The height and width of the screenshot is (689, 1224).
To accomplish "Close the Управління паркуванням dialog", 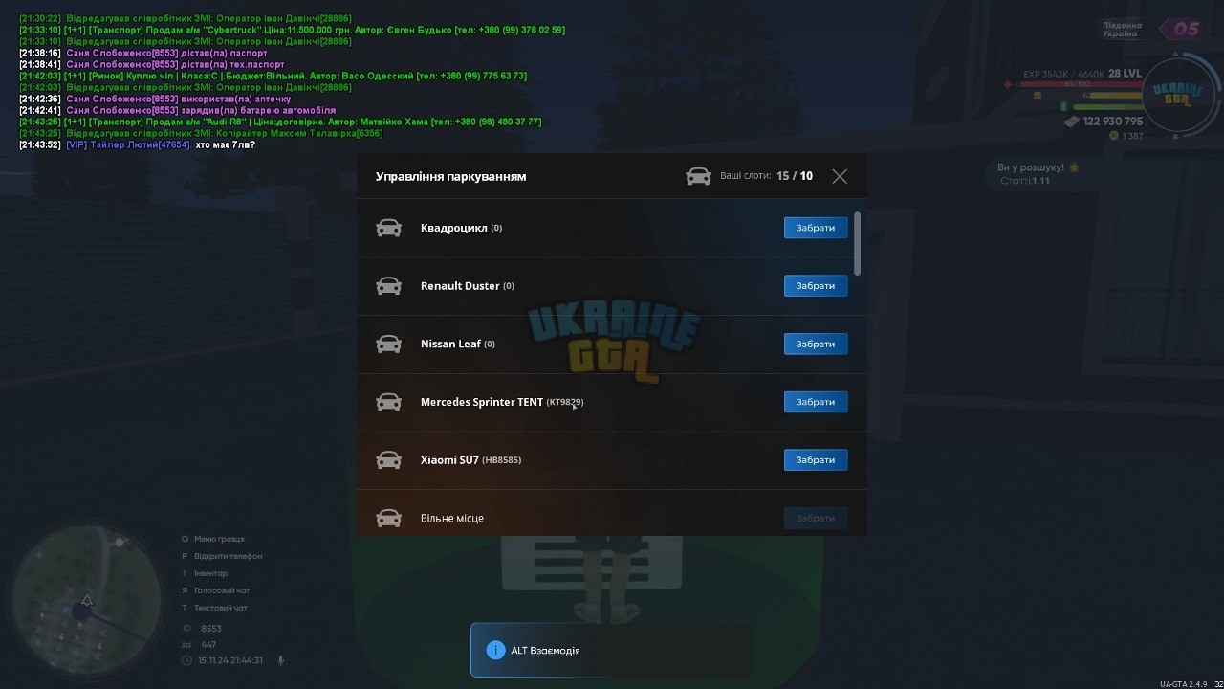I will pyautogui.click(x=840, y=176).
